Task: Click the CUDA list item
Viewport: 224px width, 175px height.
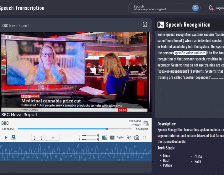Action: [x=198, y=157]
